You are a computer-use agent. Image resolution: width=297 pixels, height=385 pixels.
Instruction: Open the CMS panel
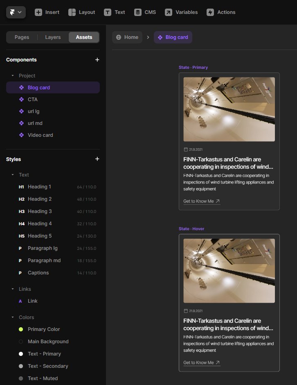(x=145, y=12)
